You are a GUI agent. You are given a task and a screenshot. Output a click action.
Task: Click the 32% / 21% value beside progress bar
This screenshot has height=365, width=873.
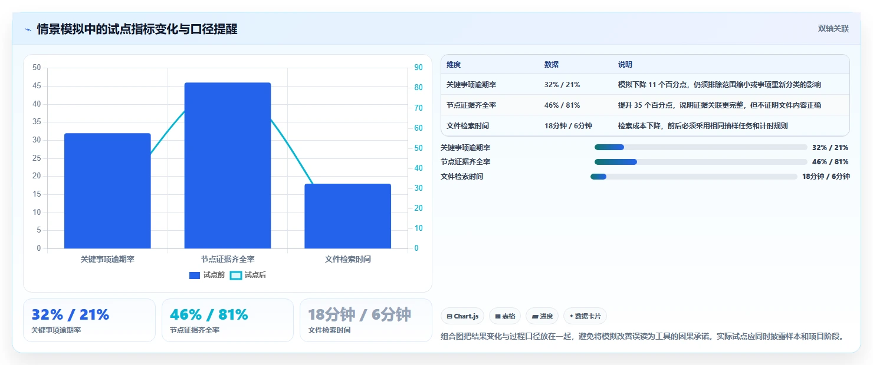pyautogui.click(x=830, y=148)
